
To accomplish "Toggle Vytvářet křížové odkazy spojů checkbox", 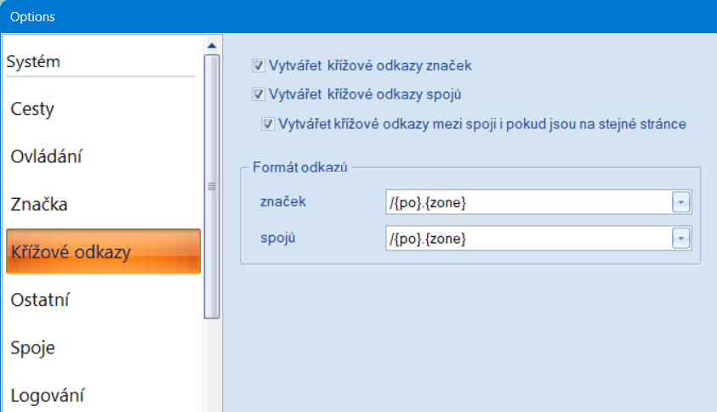I will pos(259,94).
